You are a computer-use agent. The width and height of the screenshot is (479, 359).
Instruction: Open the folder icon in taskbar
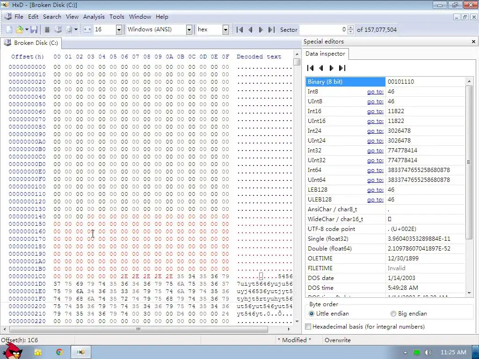tap(38, 352)
